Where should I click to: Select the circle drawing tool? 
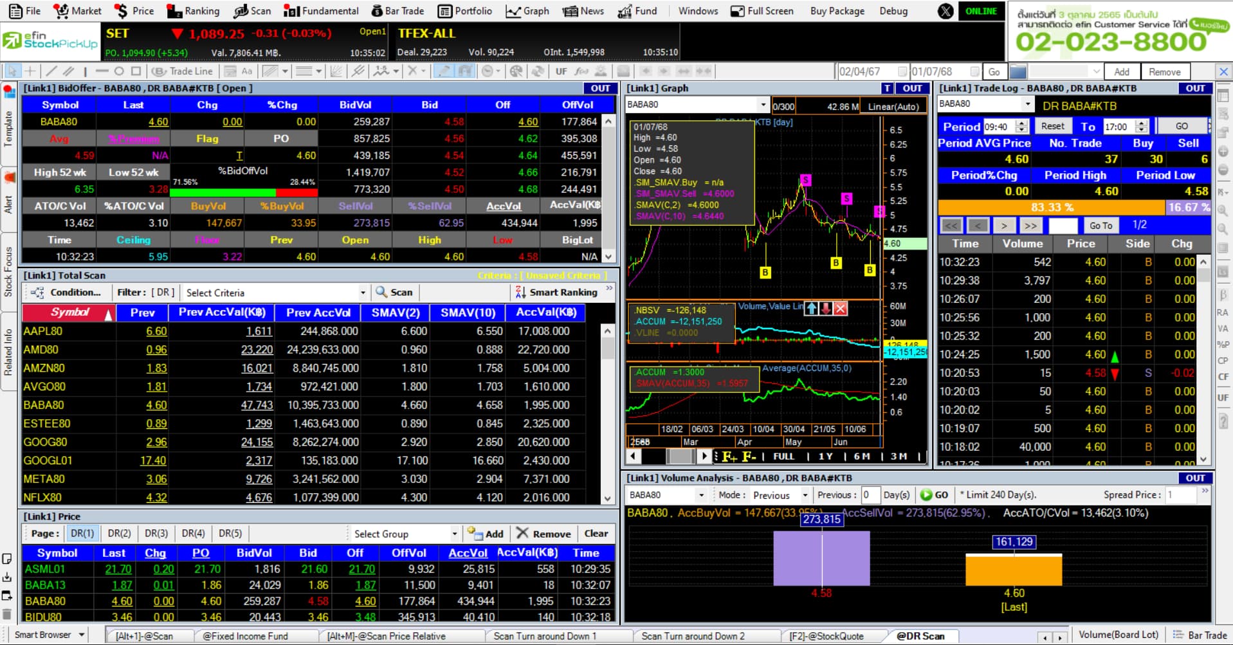point(119,71)
